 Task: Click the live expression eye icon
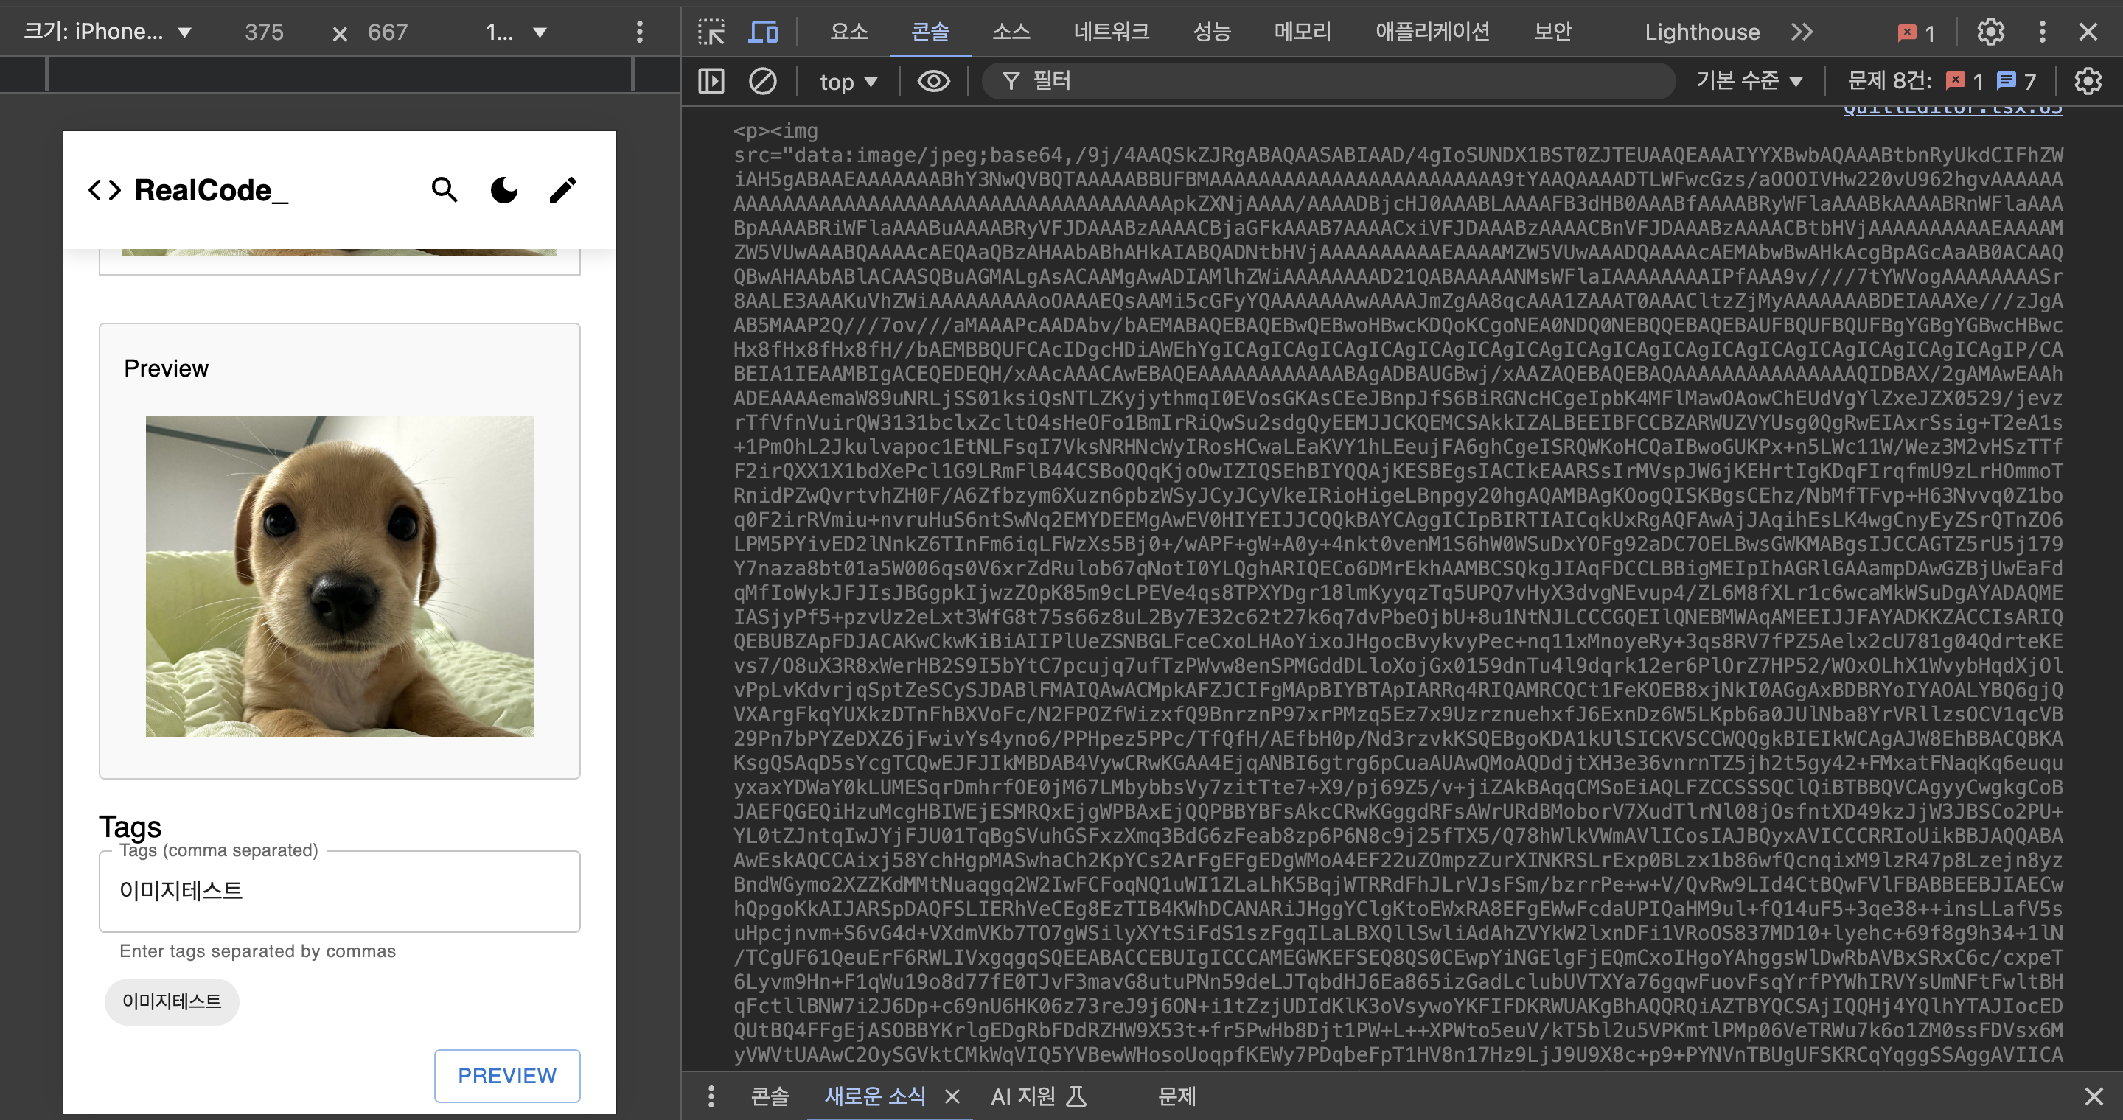tap(933, 81)
